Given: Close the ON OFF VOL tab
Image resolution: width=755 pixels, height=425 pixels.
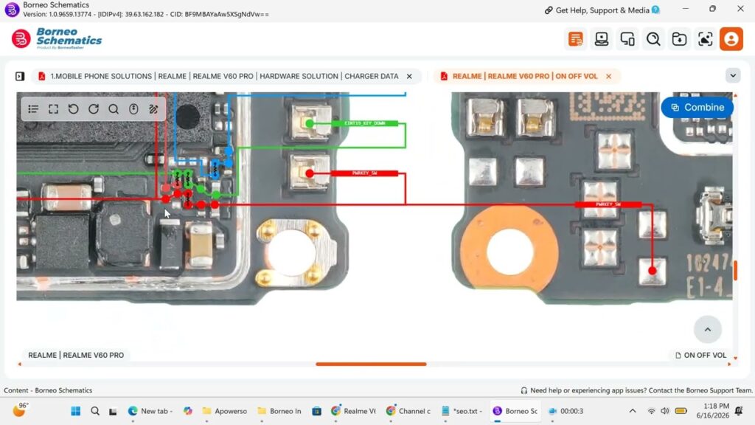Looking at the screenshot, I should click(608, 76).
